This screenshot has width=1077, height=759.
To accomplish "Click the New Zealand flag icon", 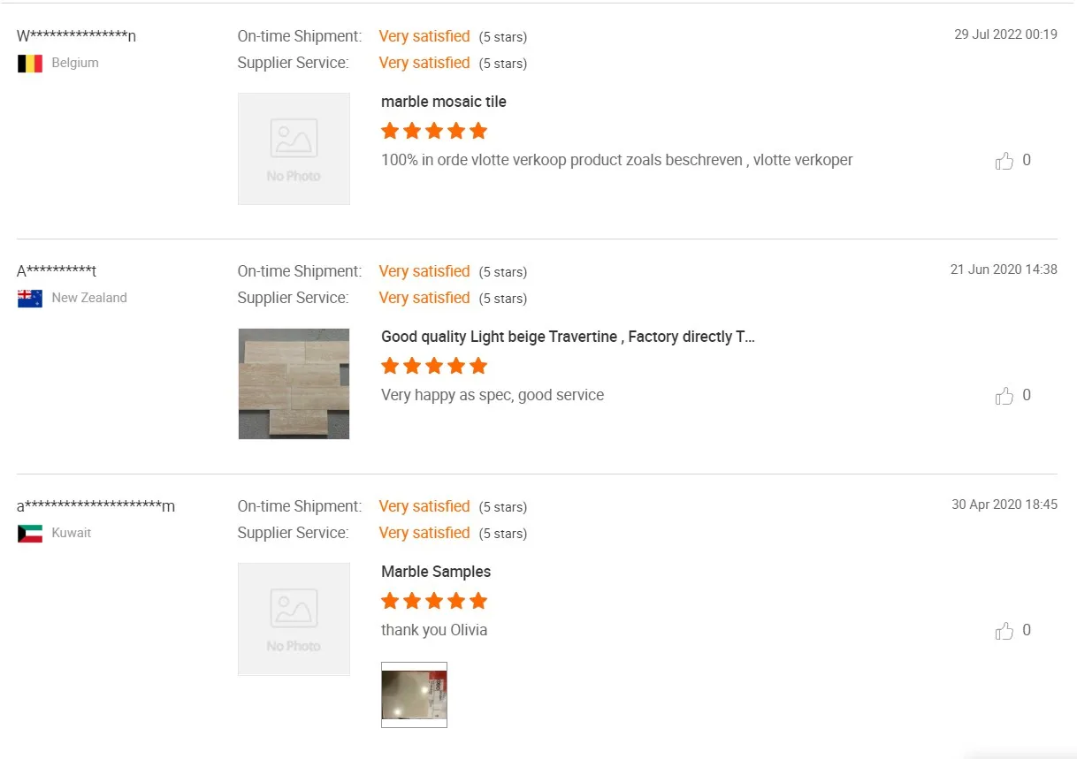I will [x=30, y=299].
